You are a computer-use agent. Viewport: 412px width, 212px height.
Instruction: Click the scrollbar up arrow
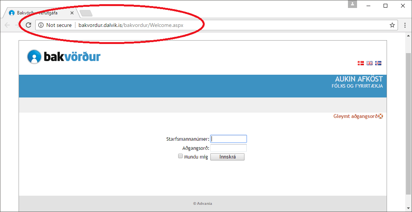pos(409,36)
